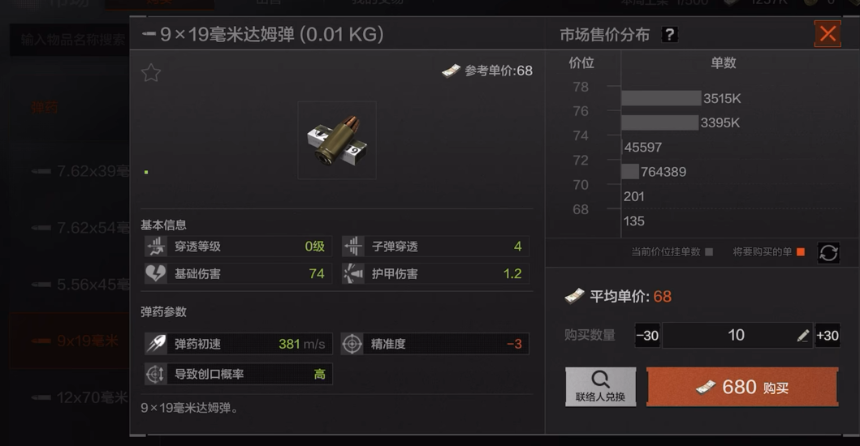Select the 3515K orders price bar
Screen dimensions: 860x446
click(x=662, y=98)
